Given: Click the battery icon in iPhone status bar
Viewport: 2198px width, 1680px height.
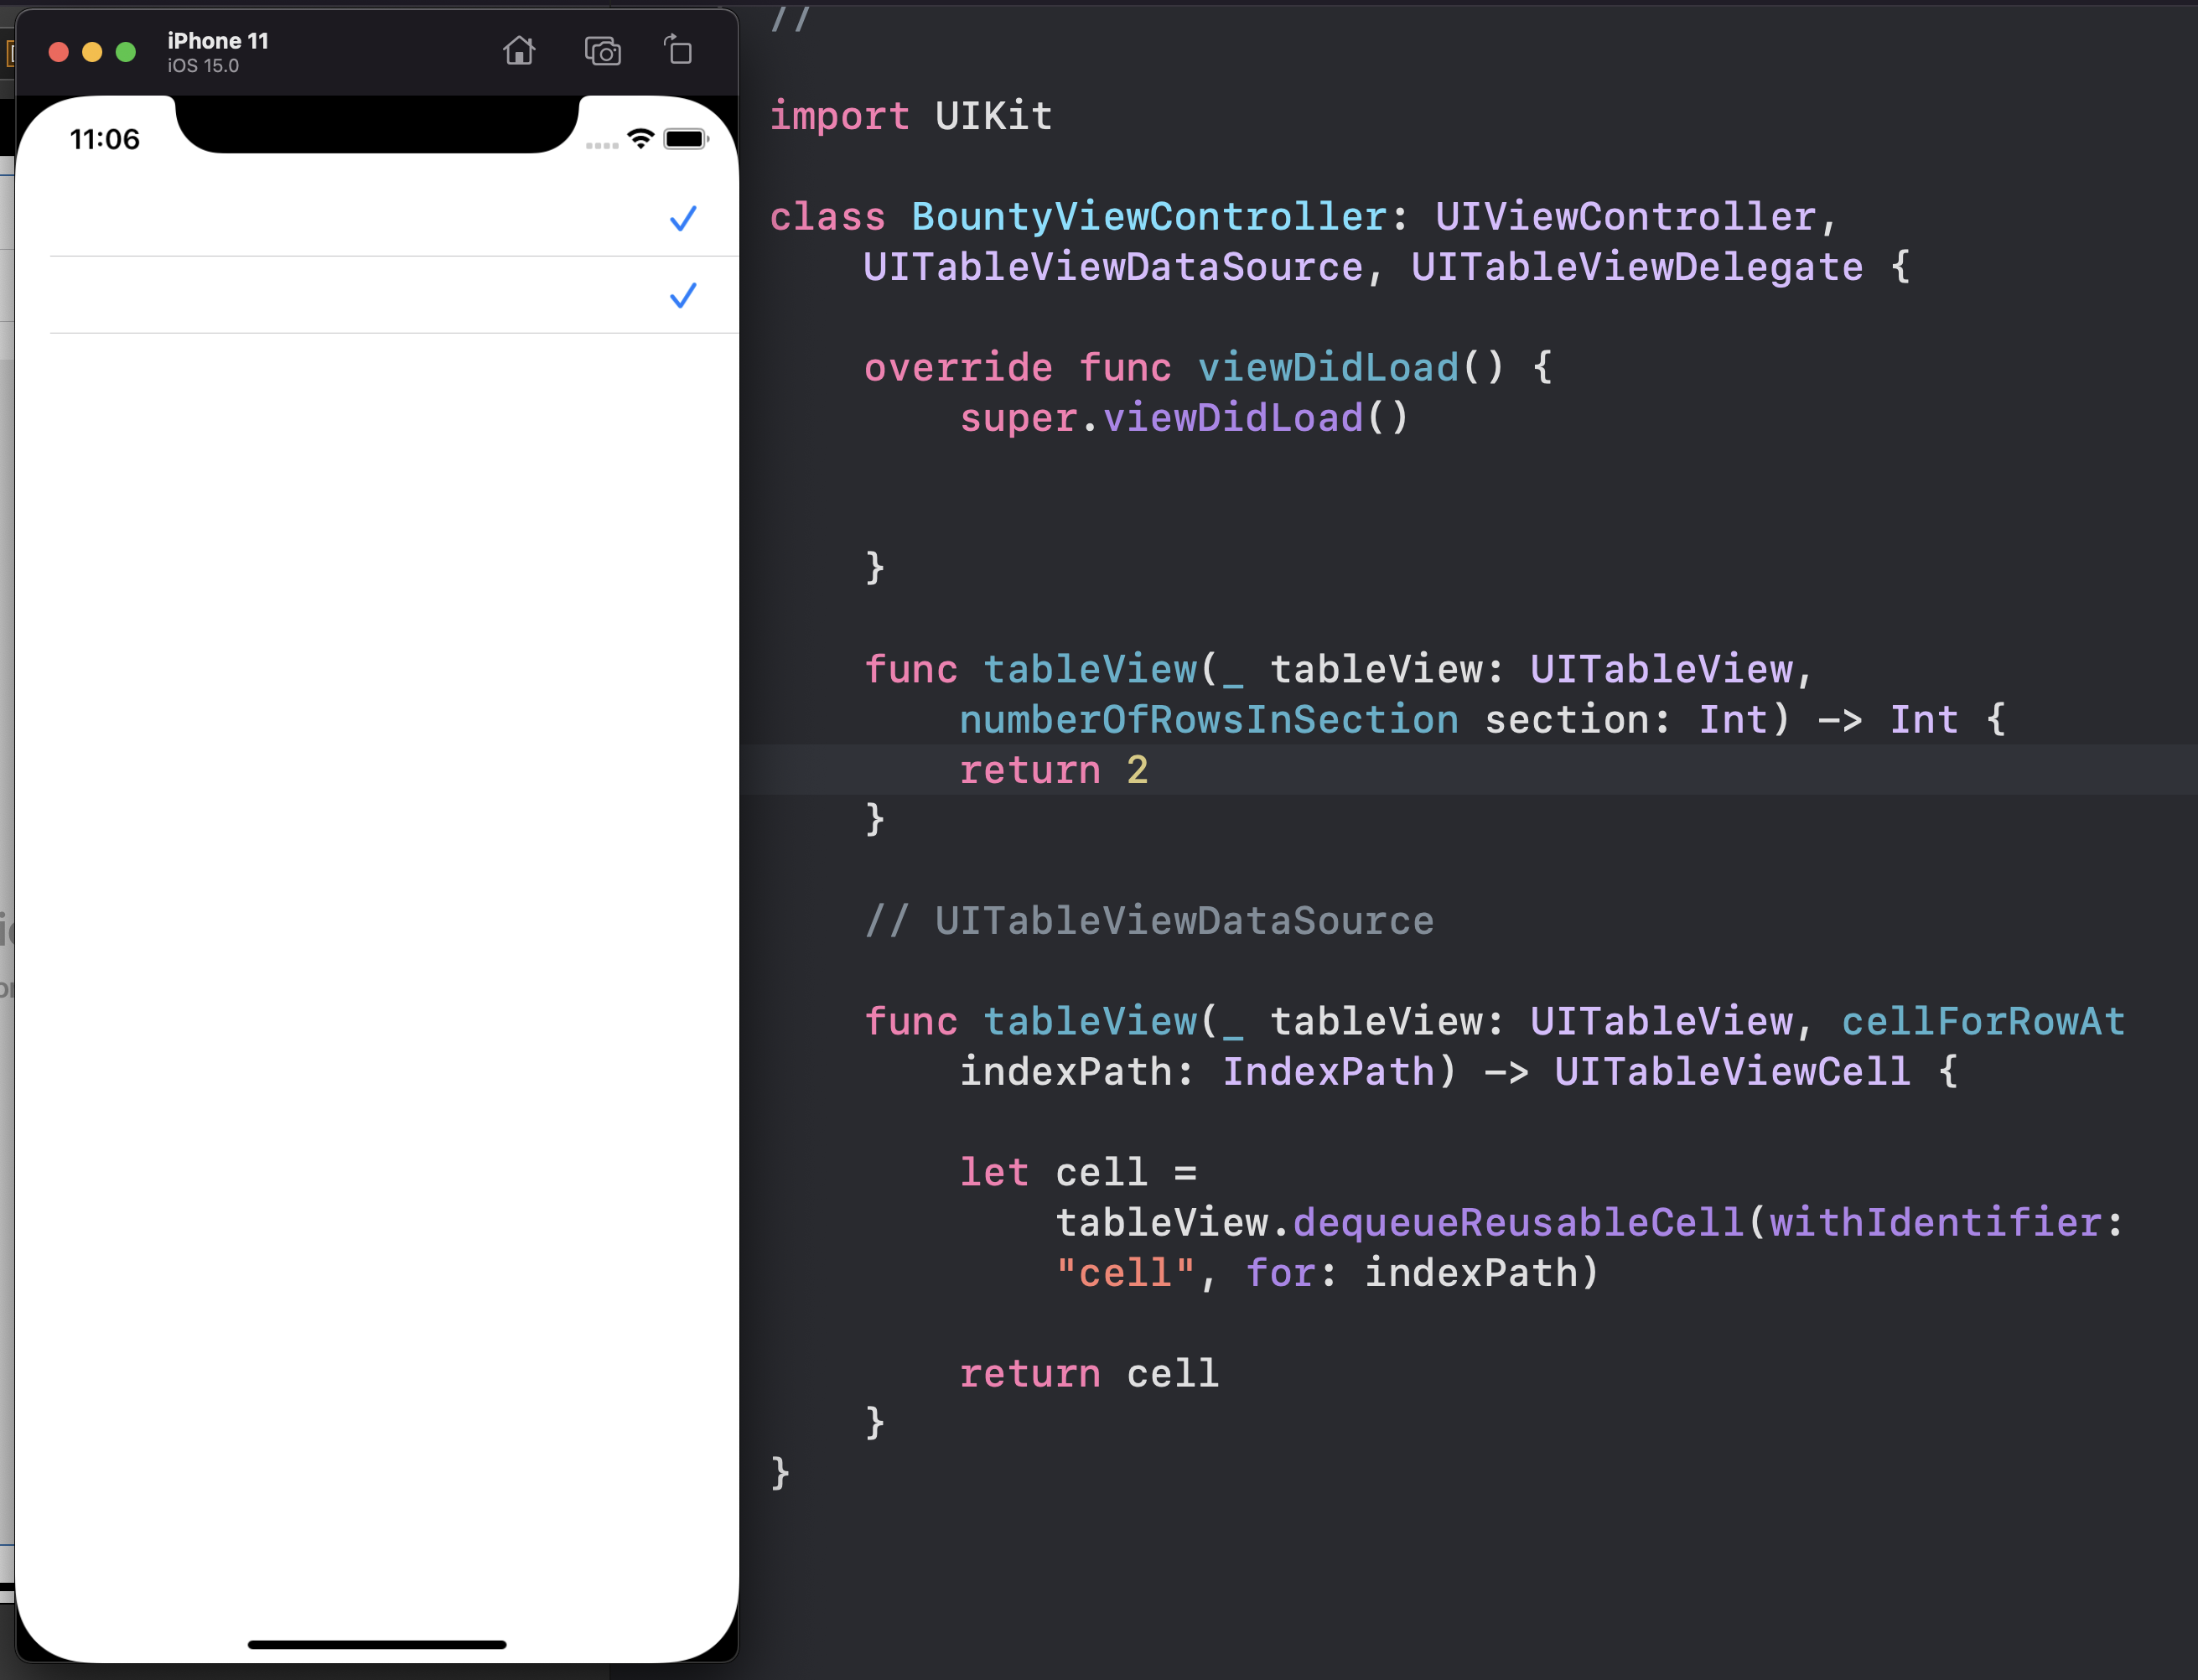Looking at the screenshot, I should tap(685, 139).
